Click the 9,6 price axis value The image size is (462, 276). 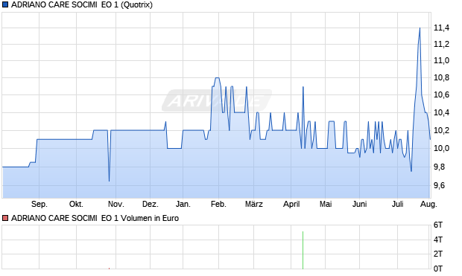point(439,185)
